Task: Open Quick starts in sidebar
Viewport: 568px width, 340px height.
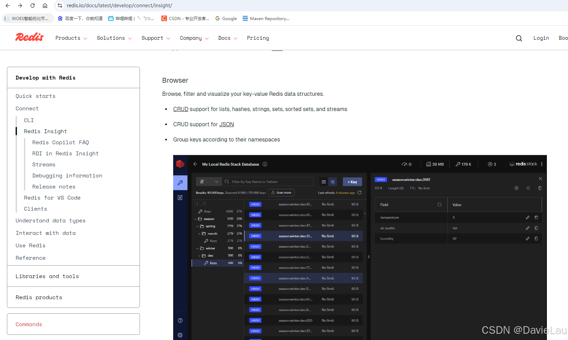Action: 35,96
